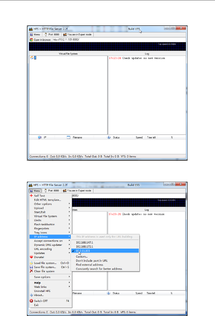Expand the Save options submenu

coord(50,277)
